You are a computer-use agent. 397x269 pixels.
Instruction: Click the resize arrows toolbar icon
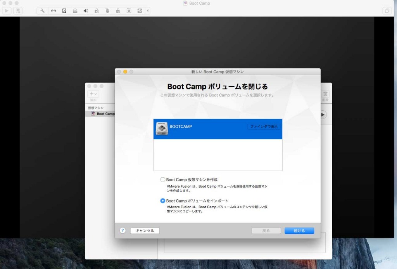(54, 10)
